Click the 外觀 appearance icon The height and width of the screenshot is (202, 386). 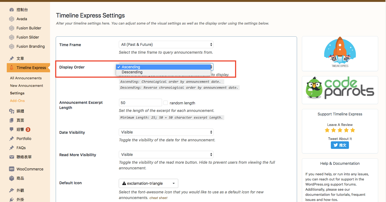[x=12, y=190]
